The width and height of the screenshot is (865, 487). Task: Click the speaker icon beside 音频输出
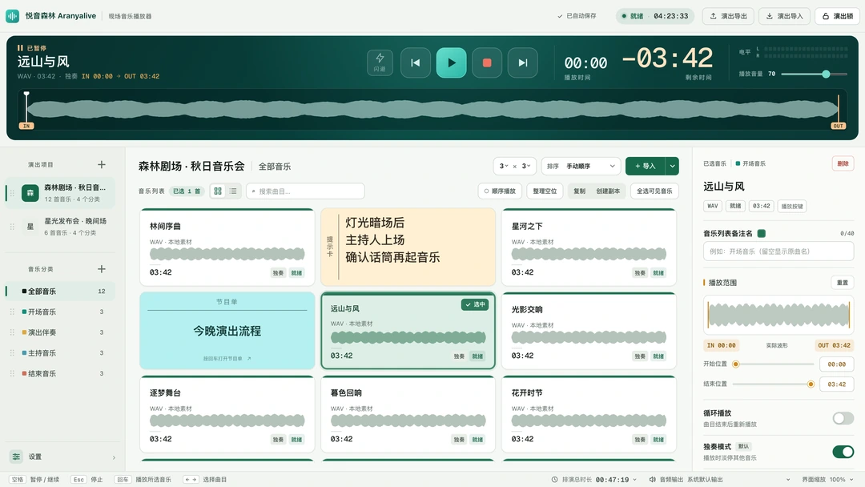click(x=652, y=479)
